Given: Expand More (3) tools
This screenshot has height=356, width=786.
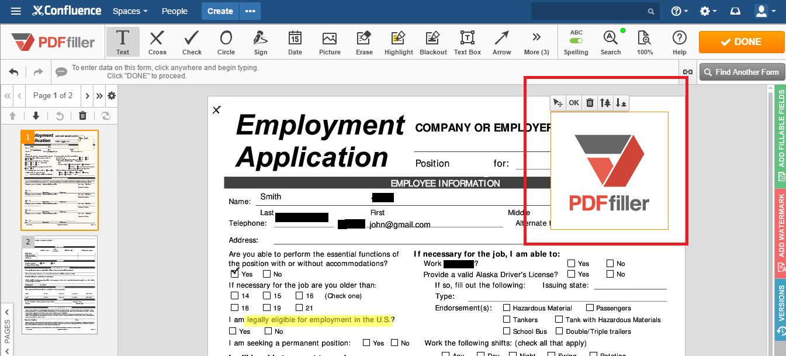Looking at the screenshot, I should point(536,42).
